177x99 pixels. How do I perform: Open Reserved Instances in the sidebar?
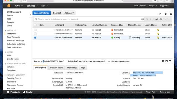coord(15,41)
